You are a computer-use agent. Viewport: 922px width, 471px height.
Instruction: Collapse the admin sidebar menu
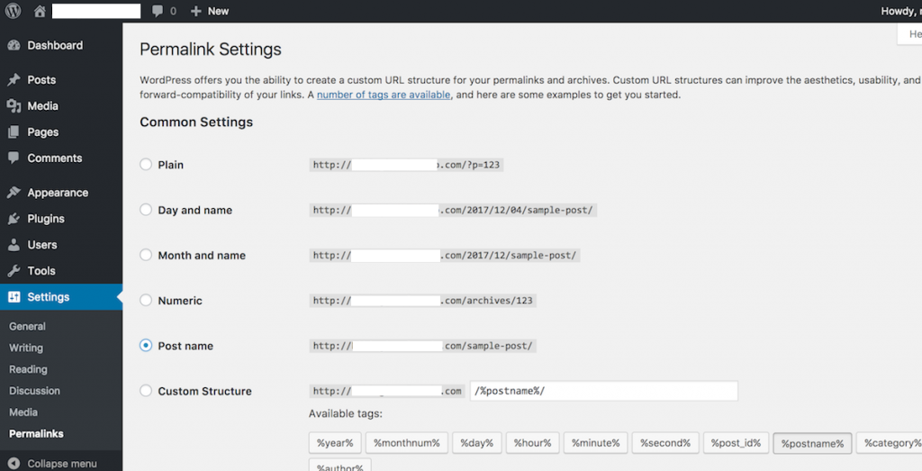tap(53, 464)
